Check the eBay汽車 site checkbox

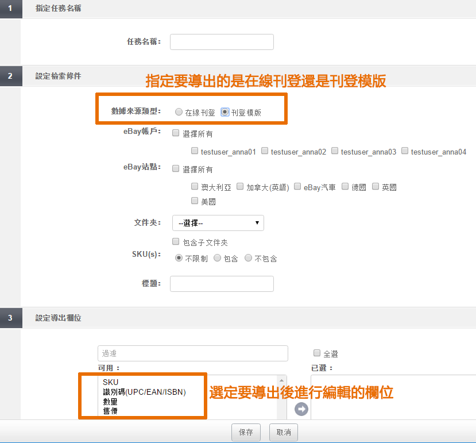pos(297,186)
